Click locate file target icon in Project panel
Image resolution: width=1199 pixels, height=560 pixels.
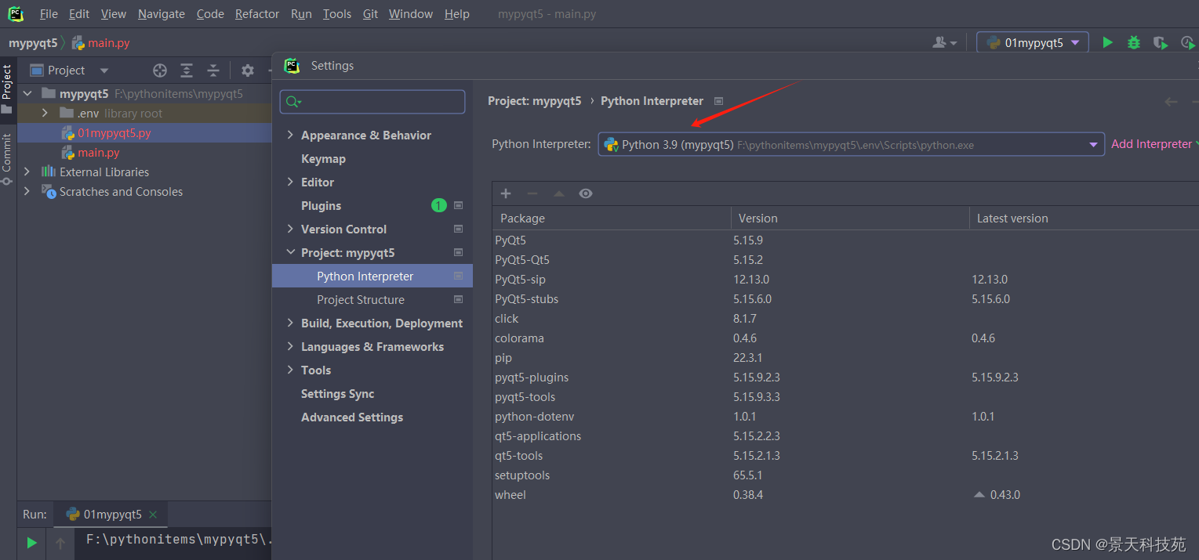tap(160, 70)
